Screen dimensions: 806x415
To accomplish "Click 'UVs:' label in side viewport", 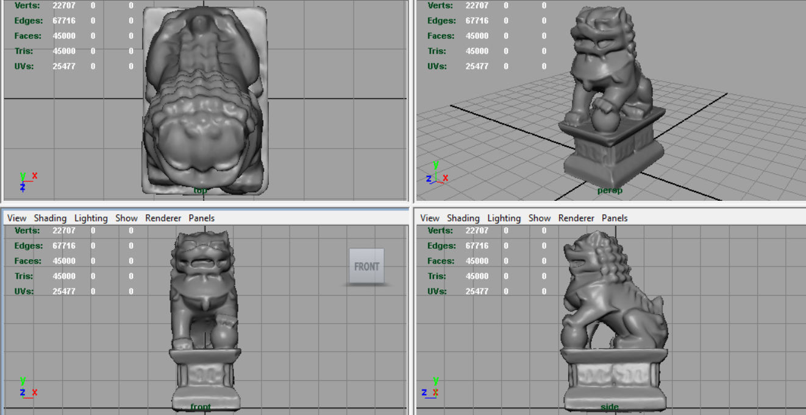I will tap(437, 291).
